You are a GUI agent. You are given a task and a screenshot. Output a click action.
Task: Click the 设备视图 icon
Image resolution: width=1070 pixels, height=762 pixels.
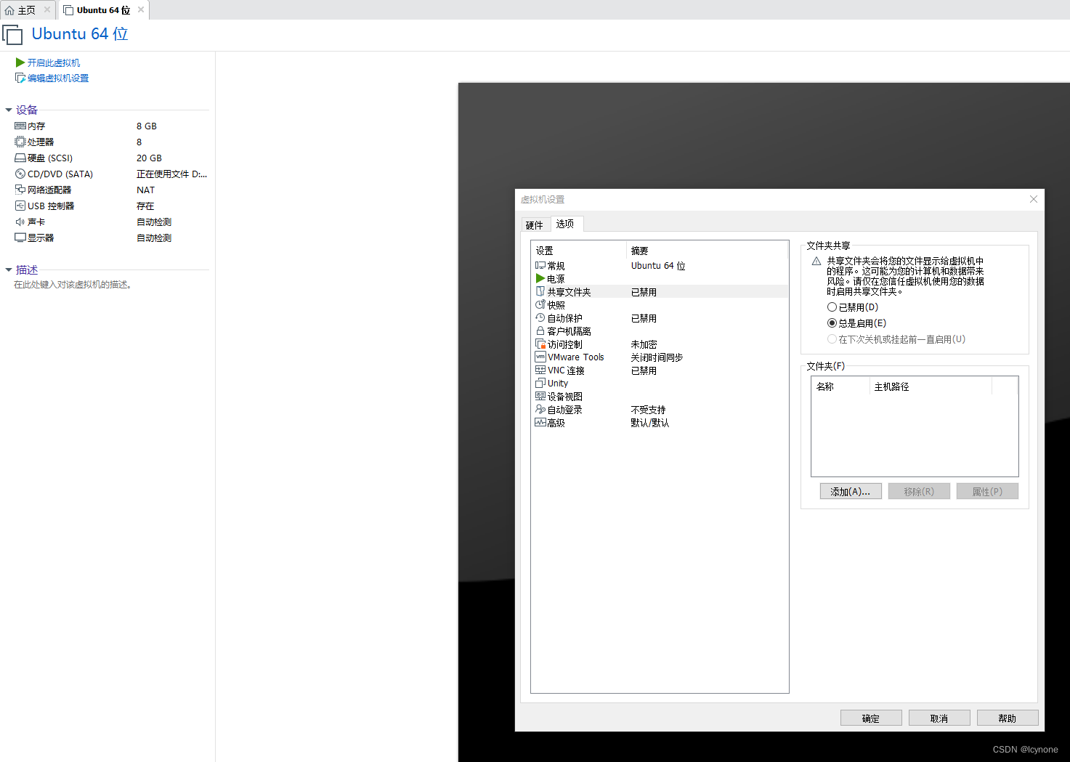tap(540, 396)
